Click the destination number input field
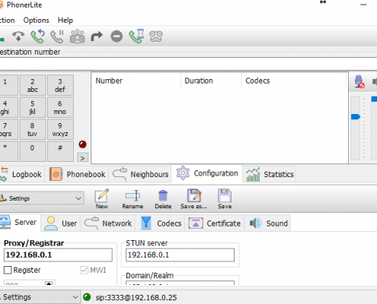377x304 pixels. pyautogui.click(x=188, y=64)
